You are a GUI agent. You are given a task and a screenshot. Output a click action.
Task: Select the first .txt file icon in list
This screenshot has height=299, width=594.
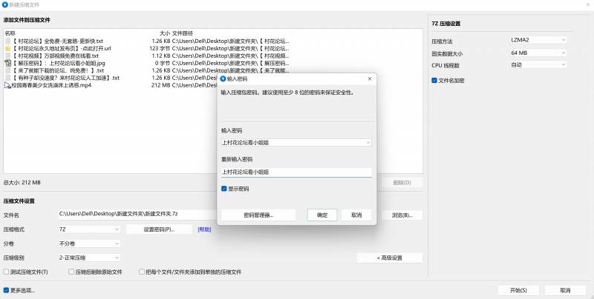tap(7, 41)
